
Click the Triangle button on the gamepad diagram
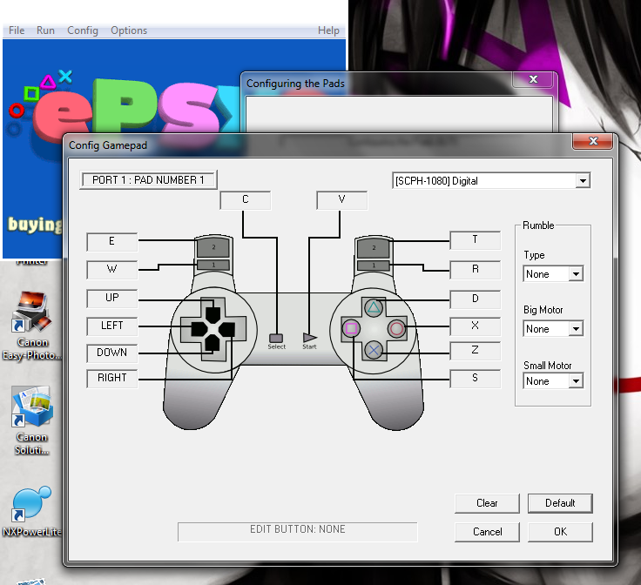374,307
